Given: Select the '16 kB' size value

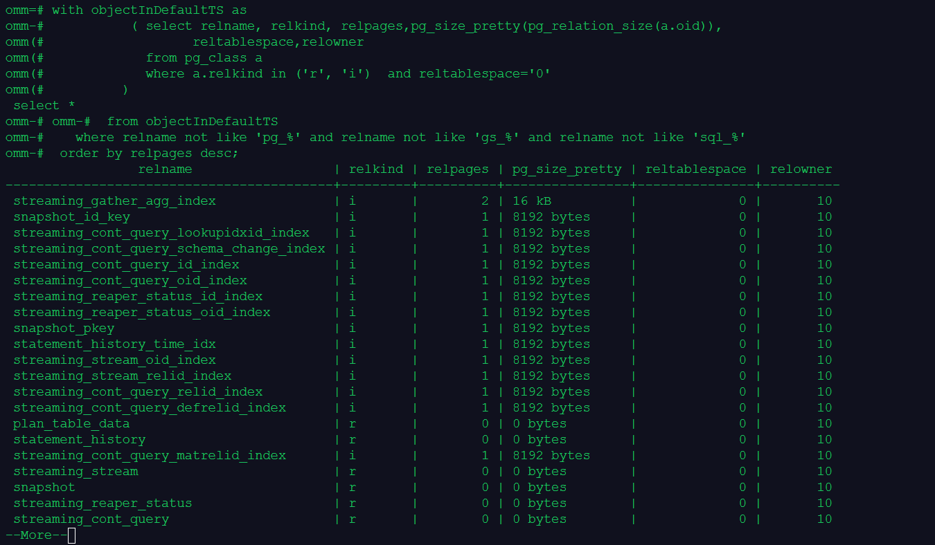Looking at the screenshot, I should tap(532, 201).
